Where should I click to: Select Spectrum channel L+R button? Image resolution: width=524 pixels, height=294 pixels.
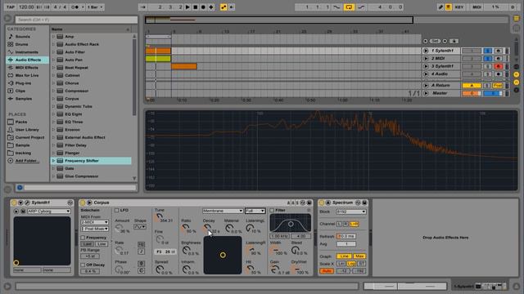(x=354, y=224)
